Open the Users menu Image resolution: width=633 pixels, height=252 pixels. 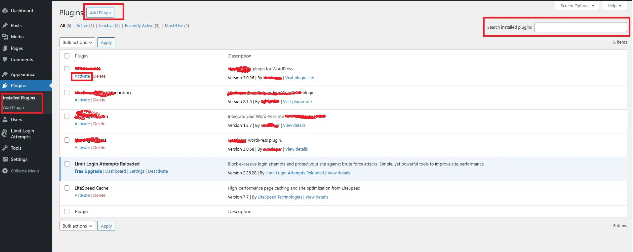coord(17,120)
